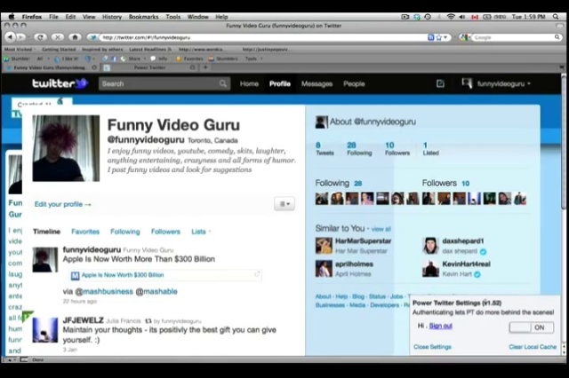The image size is (569, 378).
Task: Select the Followers timeline tab
Action: (x=165, y=232)
